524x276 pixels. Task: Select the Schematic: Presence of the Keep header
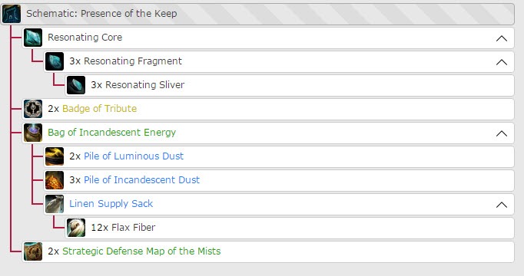coord(258,14)
